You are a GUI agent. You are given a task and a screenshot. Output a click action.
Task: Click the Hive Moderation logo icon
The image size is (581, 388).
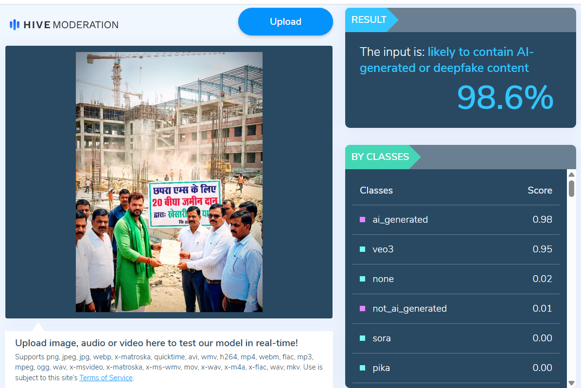pyautogui.click(x=15, y=25)
